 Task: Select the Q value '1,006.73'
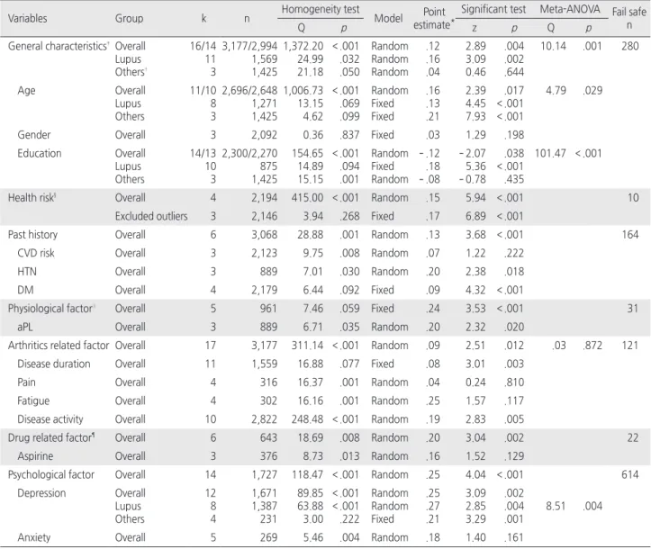[x=303, y=91]
